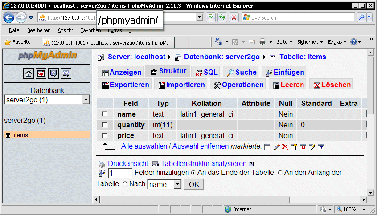Click the horizontal scrollbar thumb
The image size is (377, 215).
pyautogui.click(x=194, y=199)
